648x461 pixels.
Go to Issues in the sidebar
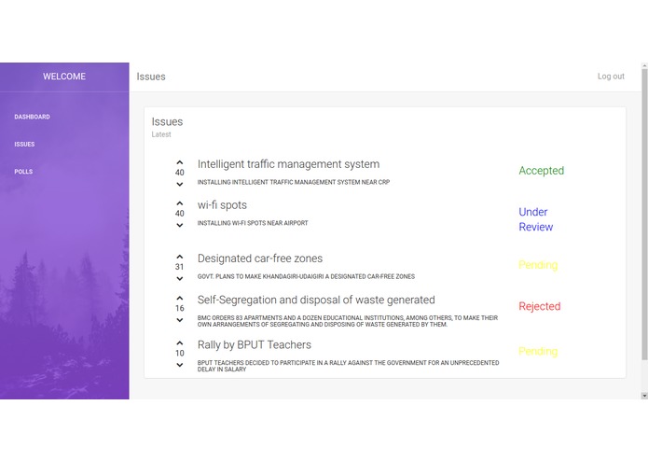point(24,145)
